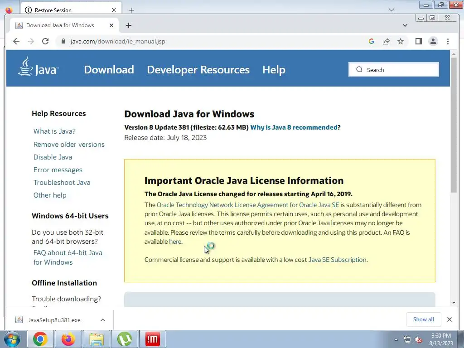Open Other help link
The image size is (464, 348).
click(50, 195)
